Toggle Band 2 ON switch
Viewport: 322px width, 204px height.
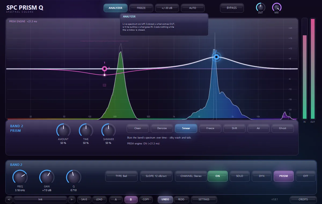click(218, 176)
